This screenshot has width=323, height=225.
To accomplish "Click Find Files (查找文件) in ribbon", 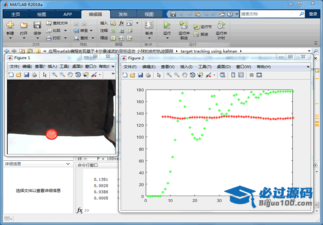I will (57, 23).
